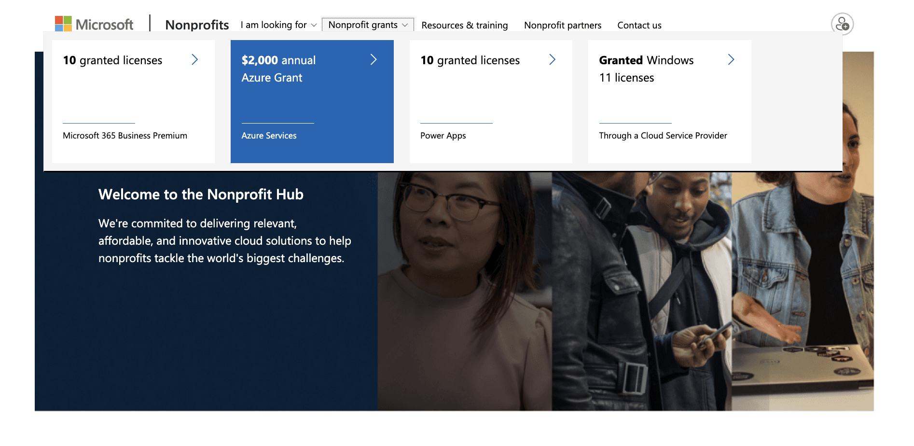This screenshot has height=446, width=914.
Task: Select the 'Azure Services' label
Action: 269,136
